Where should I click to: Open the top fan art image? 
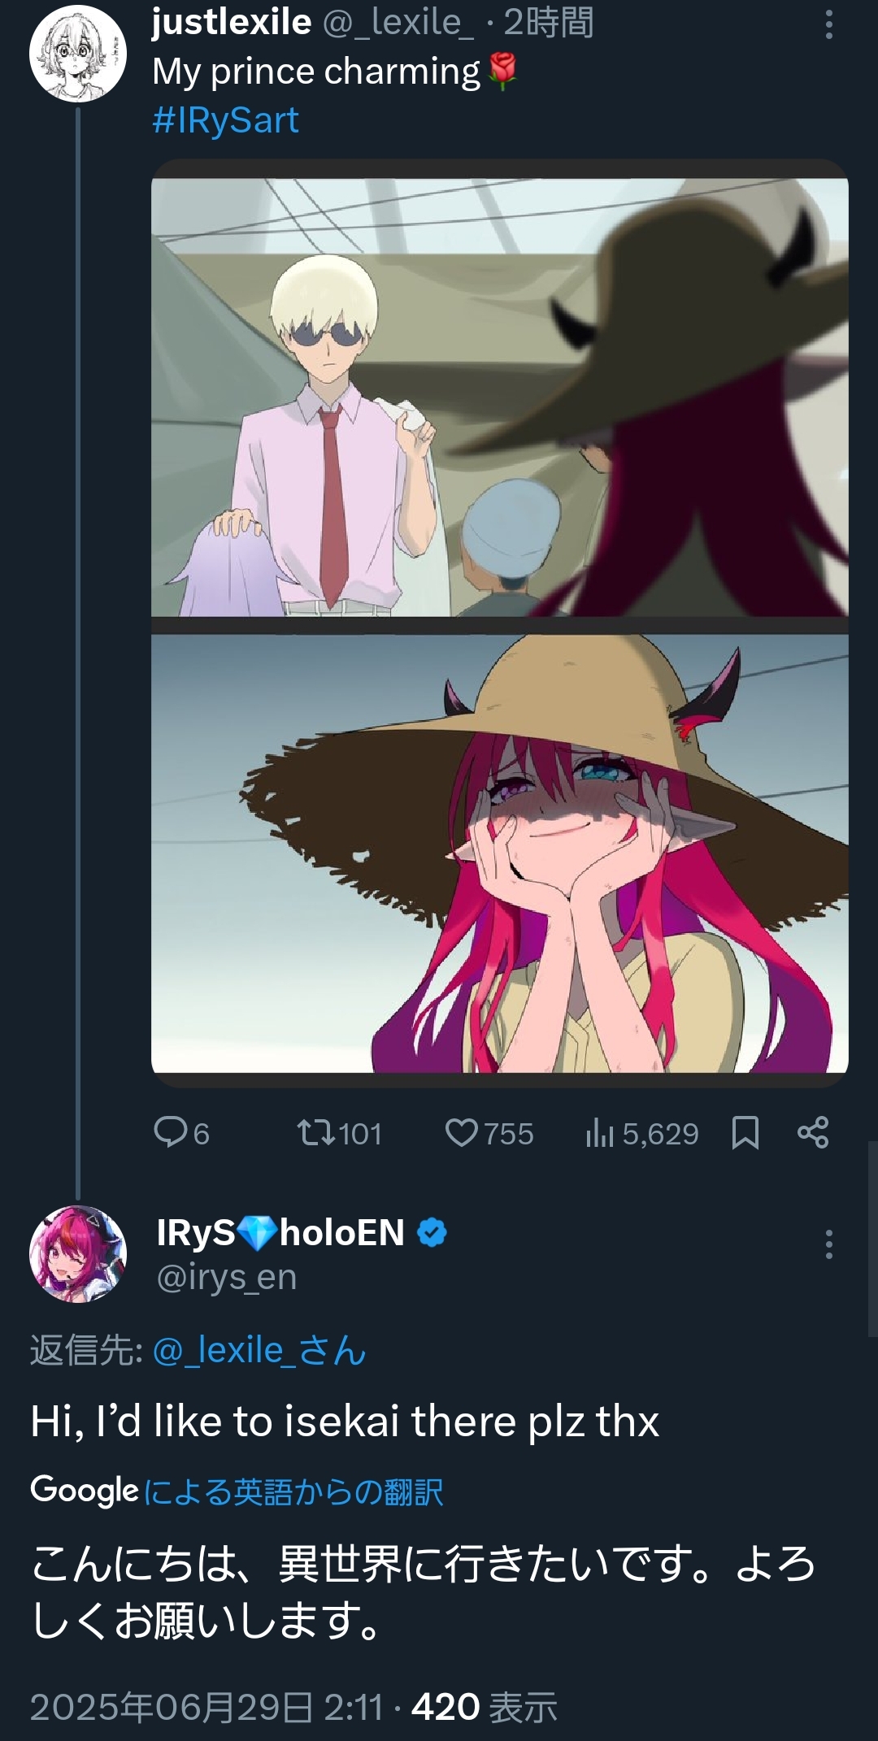[500, 397]
